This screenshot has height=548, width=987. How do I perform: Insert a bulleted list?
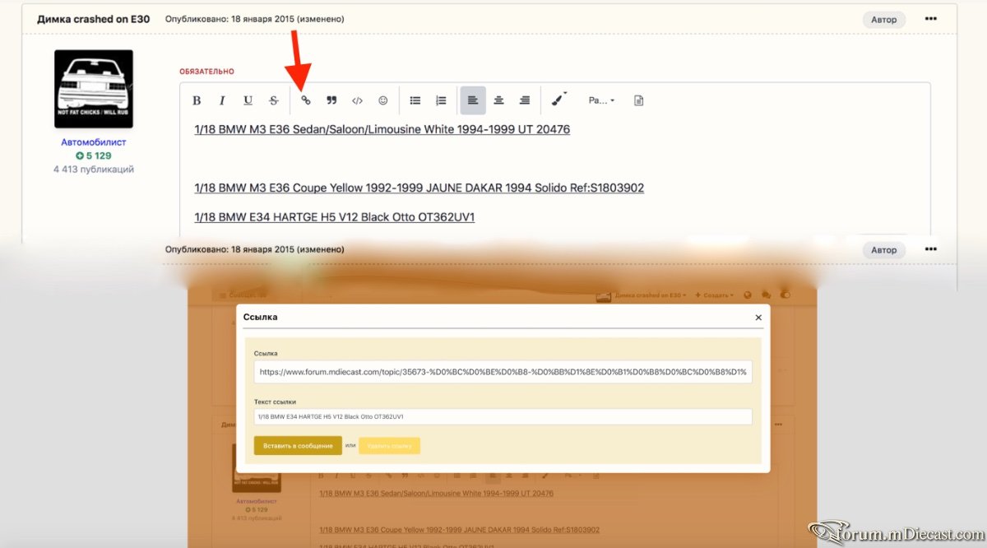tap(415, 100)
